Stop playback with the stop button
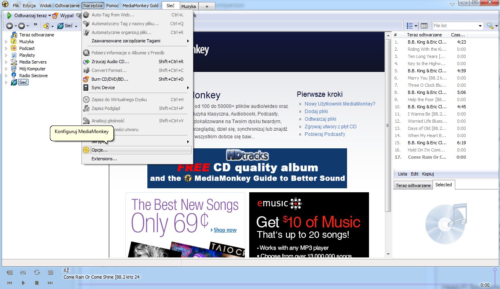500x289 pixels. point(37,283)
